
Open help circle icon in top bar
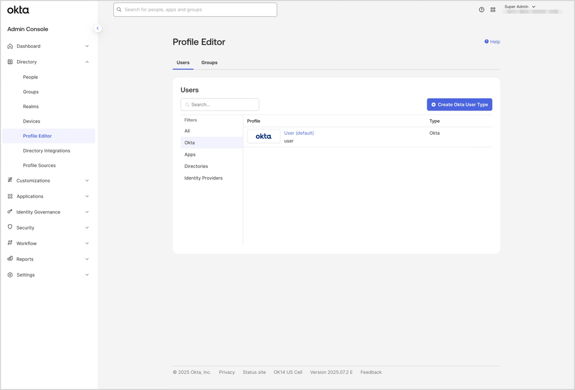coord(481,10)
